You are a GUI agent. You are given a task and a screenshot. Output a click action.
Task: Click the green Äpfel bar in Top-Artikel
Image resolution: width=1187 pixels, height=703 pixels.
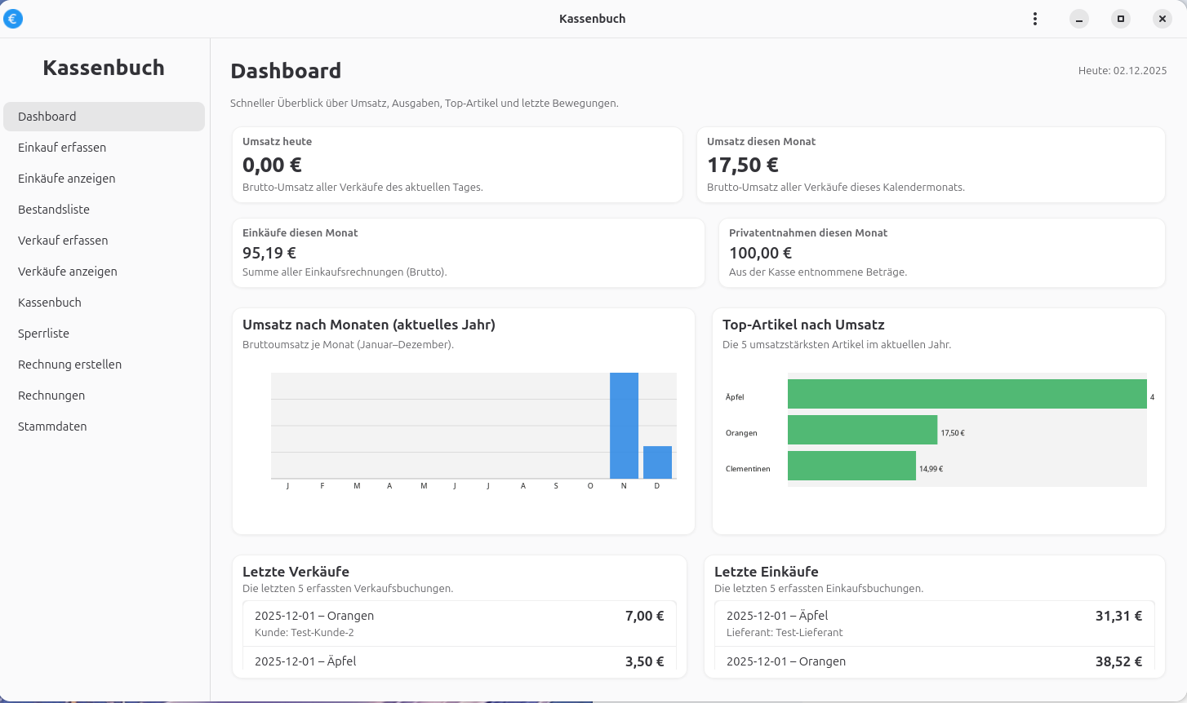click(967, 394)
